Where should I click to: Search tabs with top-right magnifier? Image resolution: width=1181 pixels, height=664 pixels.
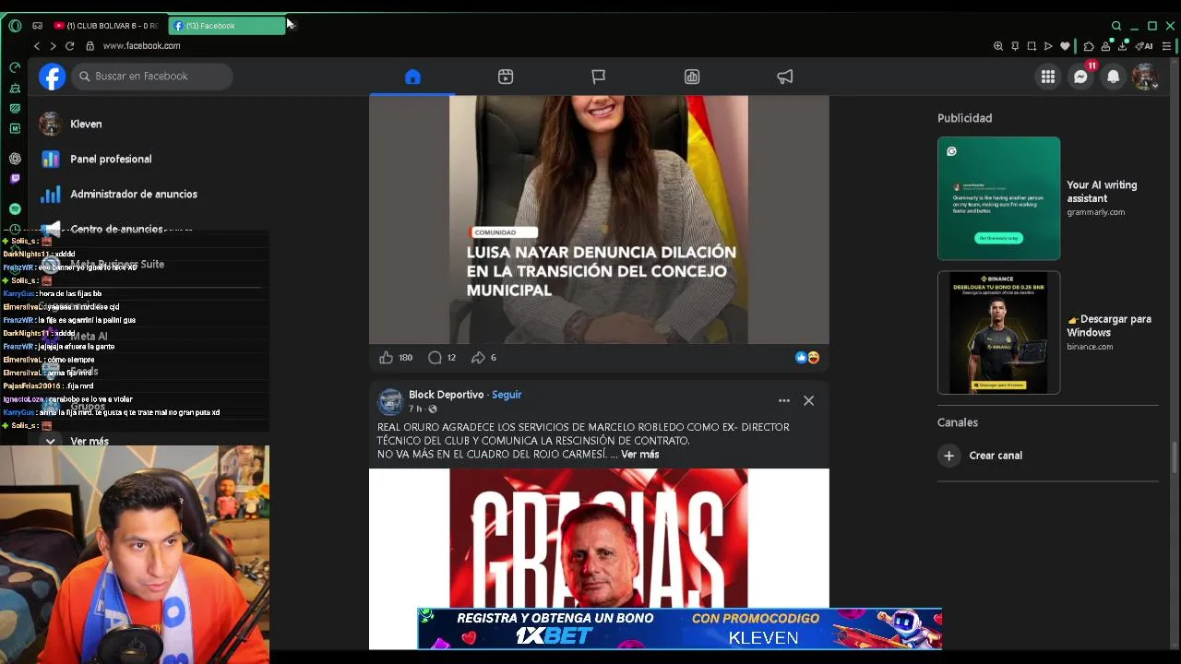pos(1116,26)
